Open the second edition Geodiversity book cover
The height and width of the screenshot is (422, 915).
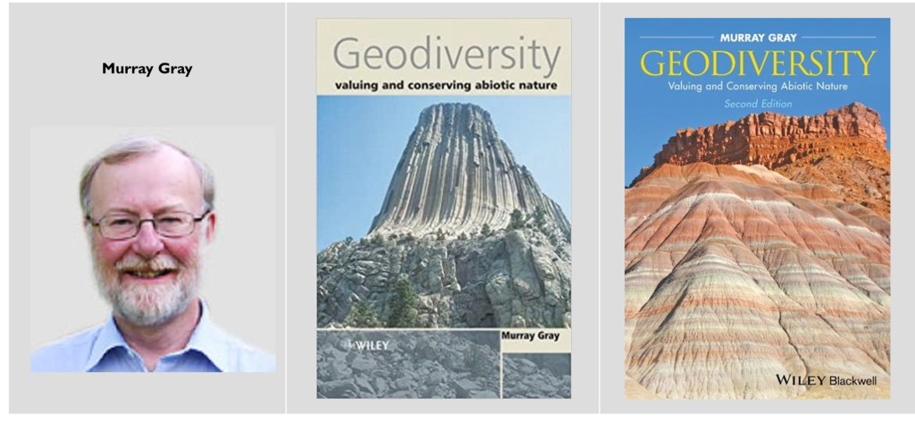coord(757,208)
